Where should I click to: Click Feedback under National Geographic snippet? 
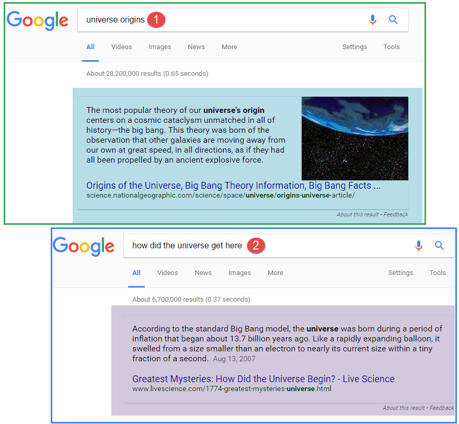click(396, 214)
